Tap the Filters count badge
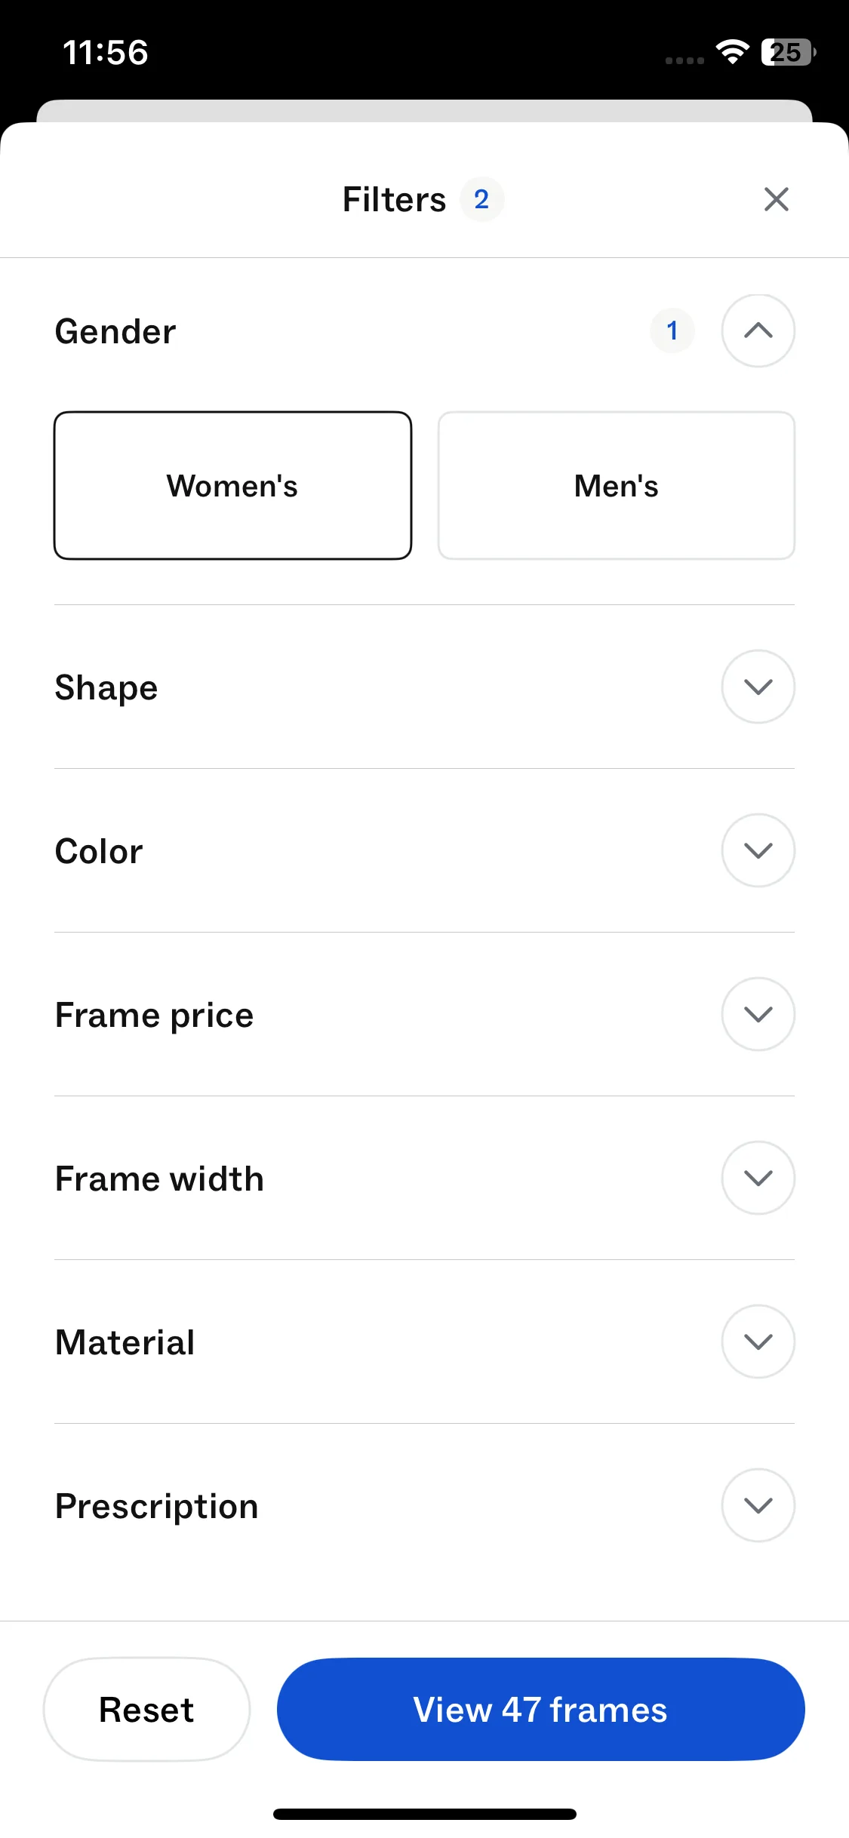 [481, 200]
